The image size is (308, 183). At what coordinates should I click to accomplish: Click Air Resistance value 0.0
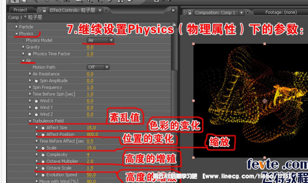(90, 74)
